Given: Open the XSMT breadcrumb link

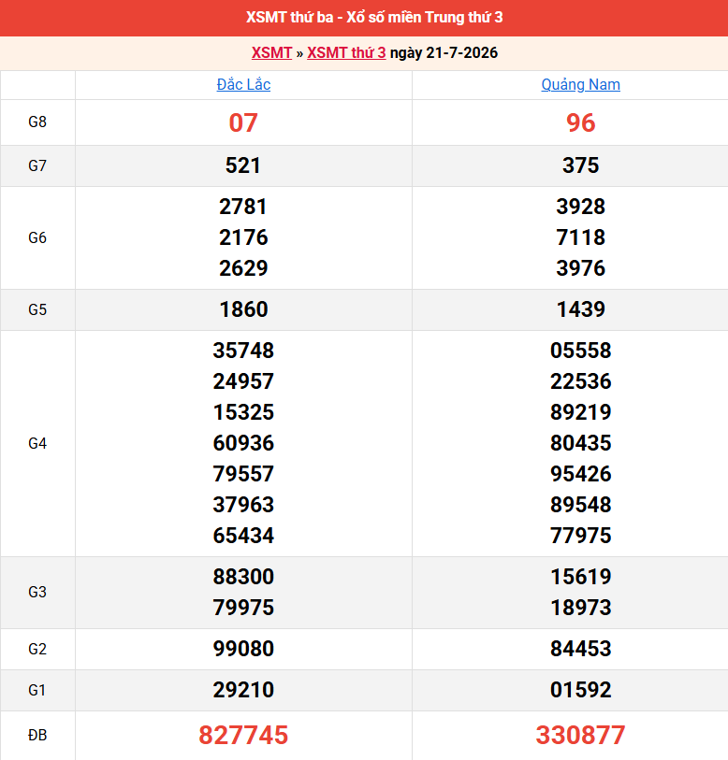Looking at the screenshot, I should click(x=271, y=52).
